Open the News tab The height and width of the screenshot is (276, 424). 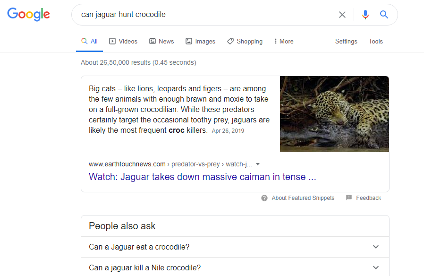tap(161, 42)
